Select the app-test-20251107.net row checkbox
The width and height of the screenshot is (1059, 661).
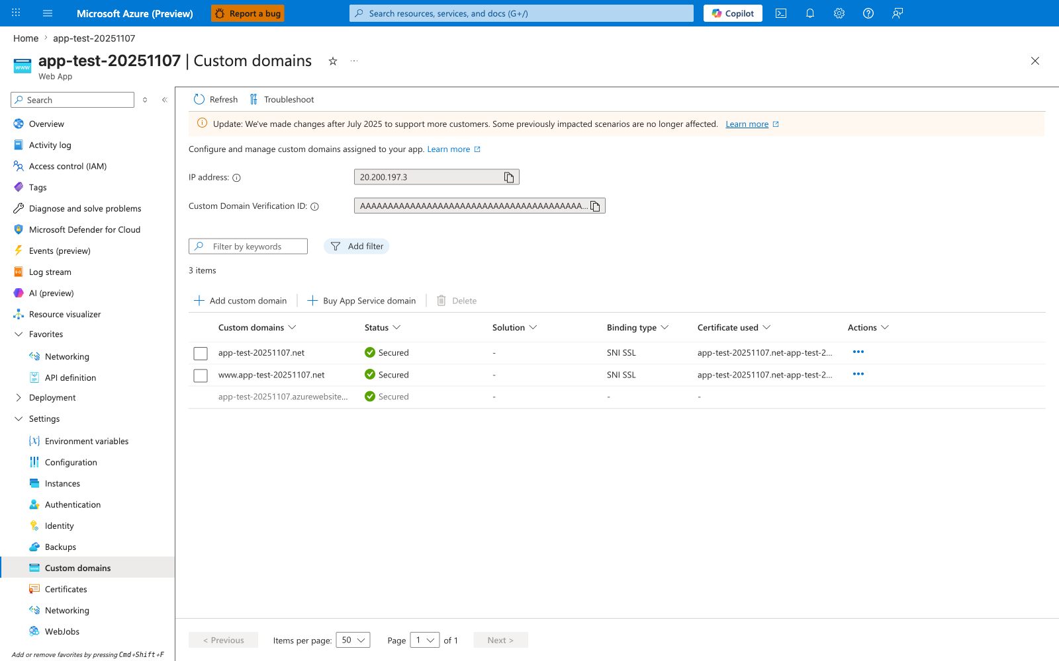click(201, 354)
